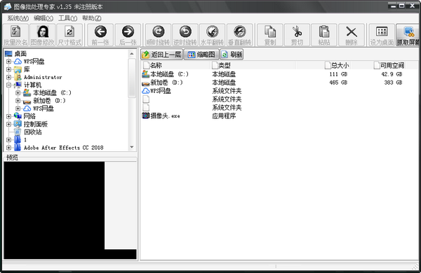Expand the Adobe After Effects CC 2018 node
The image size is (421, 273).
9,148
